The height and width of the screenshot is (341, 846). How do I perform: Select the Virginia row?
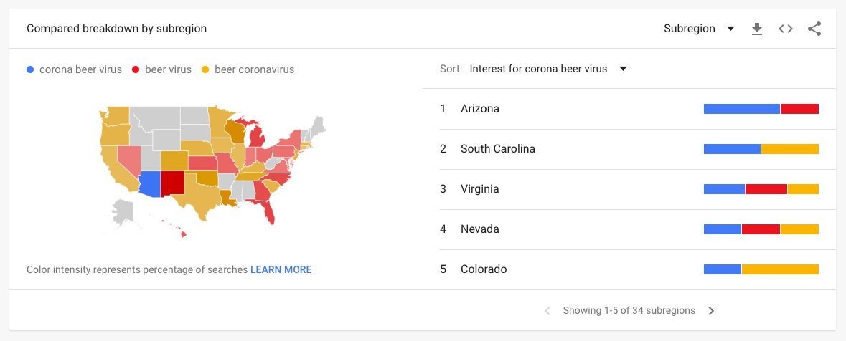[638, 189]
